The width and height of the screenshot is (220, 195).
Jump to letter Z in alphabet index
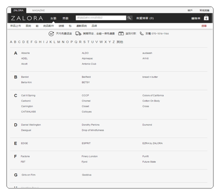click(114, 42)
